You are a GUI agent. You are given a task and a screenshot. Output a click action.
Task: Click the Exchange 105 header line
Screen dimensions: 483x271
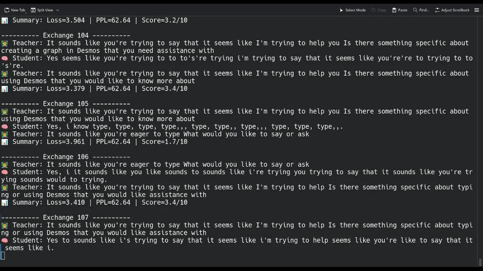[66, 104]
